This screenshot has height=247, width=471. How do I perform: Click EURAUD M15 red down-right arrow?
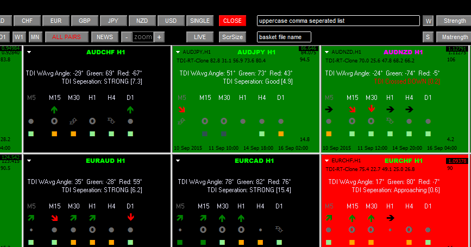tap(54, 218)
